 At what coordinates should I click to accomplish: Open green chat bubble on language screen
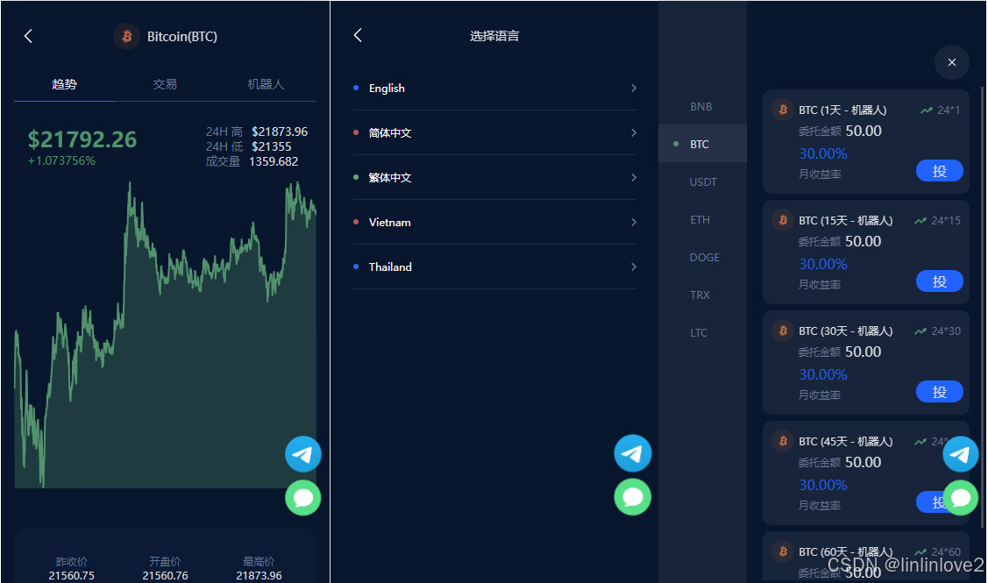(x=633, y=497)
